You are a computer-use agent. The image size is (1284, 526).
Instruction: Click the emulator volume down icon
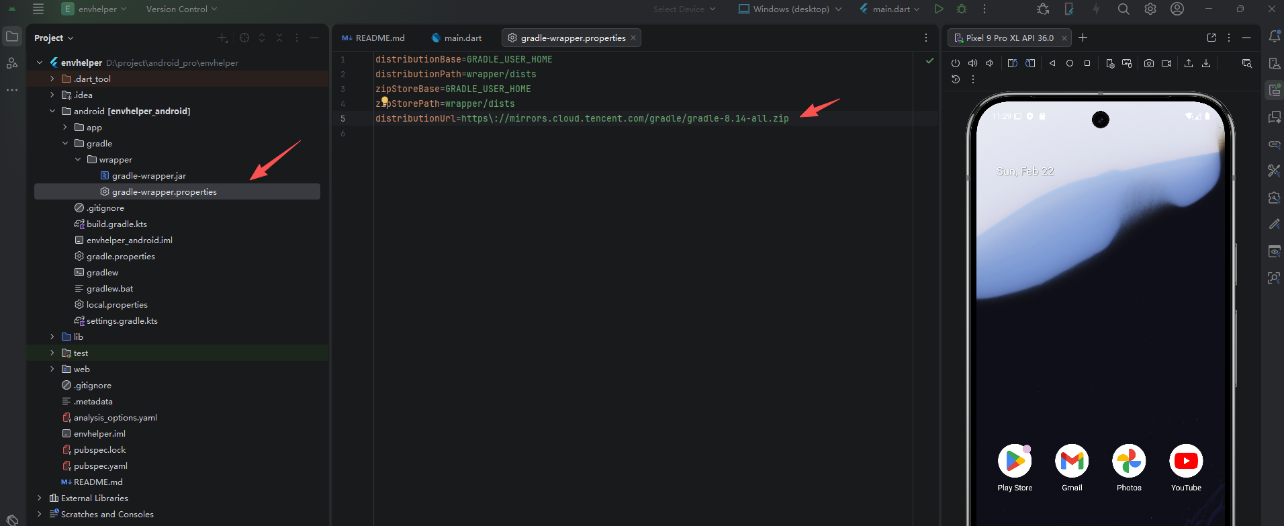point(989,63)
